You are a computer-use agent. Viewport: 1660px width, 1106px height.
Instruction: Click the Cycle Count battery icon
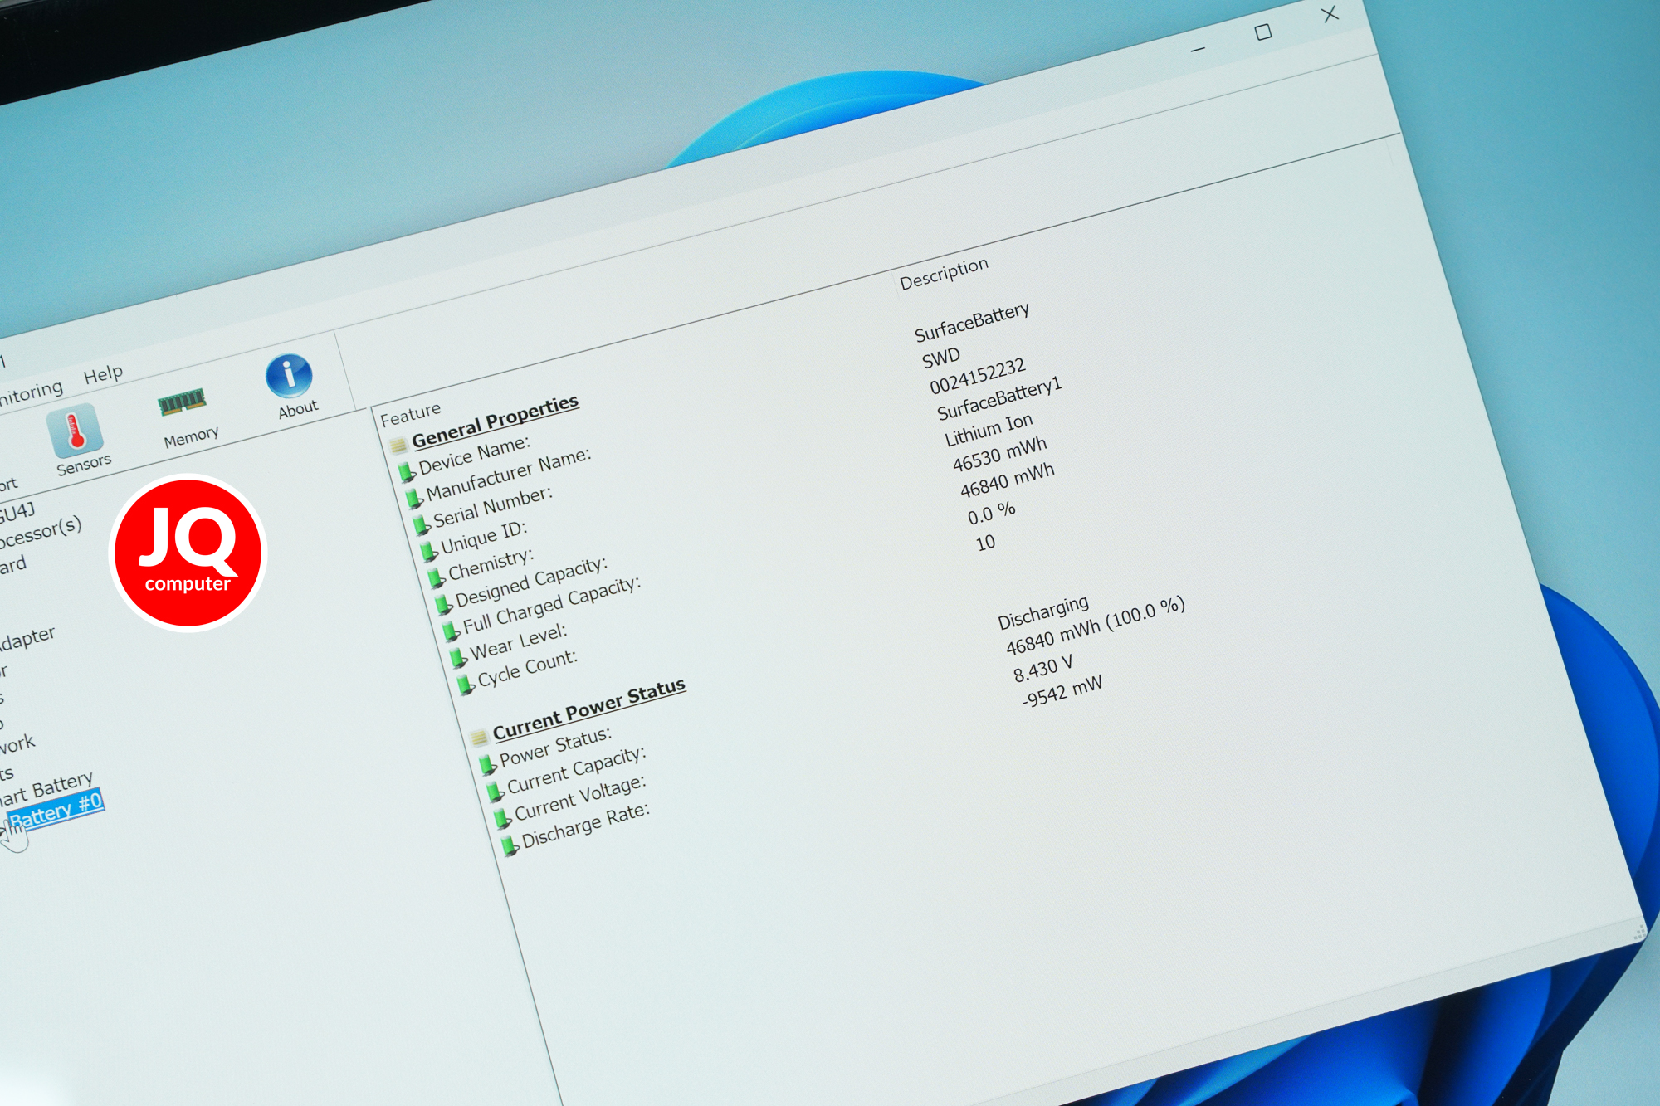point(466,685)
